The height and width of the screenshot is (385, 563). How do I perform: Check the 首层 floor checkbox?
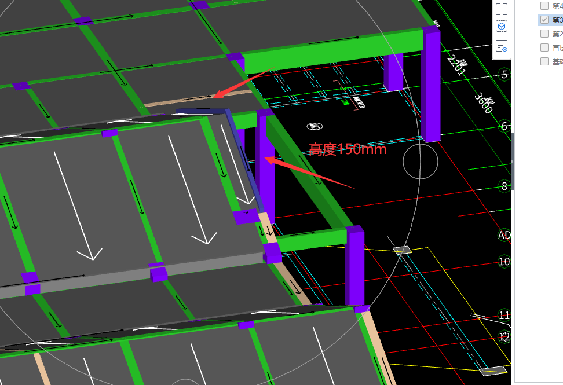pos(544,47)
